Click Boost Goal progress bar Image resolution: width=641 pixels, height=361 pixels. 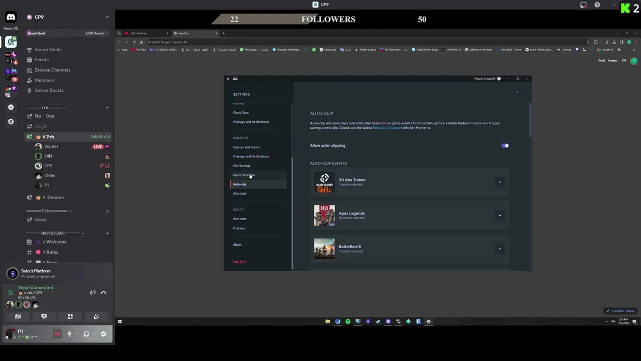pyautogui.click(x=67, y=33)
